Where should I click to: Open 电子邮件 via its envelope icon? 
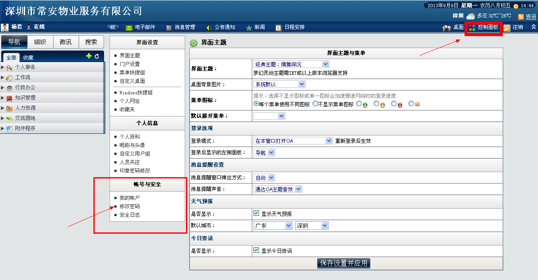pyautogui.click(x=129, y=28)
